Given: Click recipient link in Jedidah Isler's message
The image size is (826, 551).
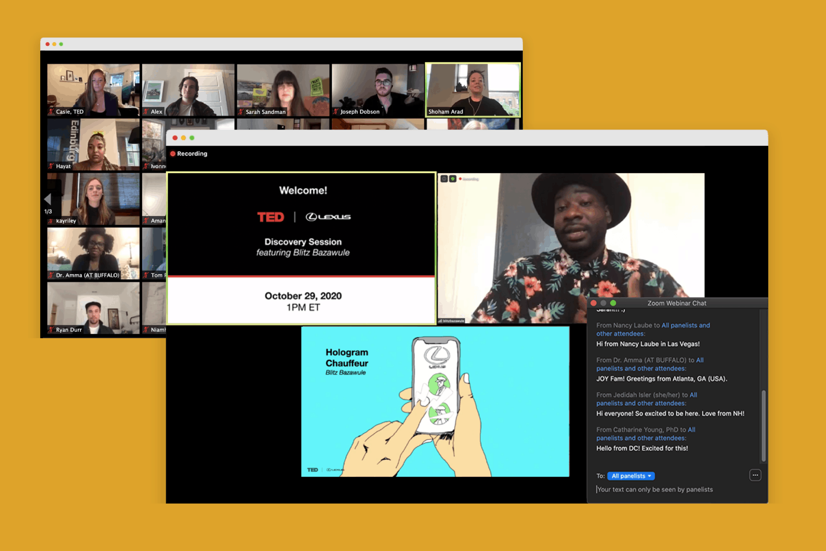Looking at the screenshot, I should [647, 399].
